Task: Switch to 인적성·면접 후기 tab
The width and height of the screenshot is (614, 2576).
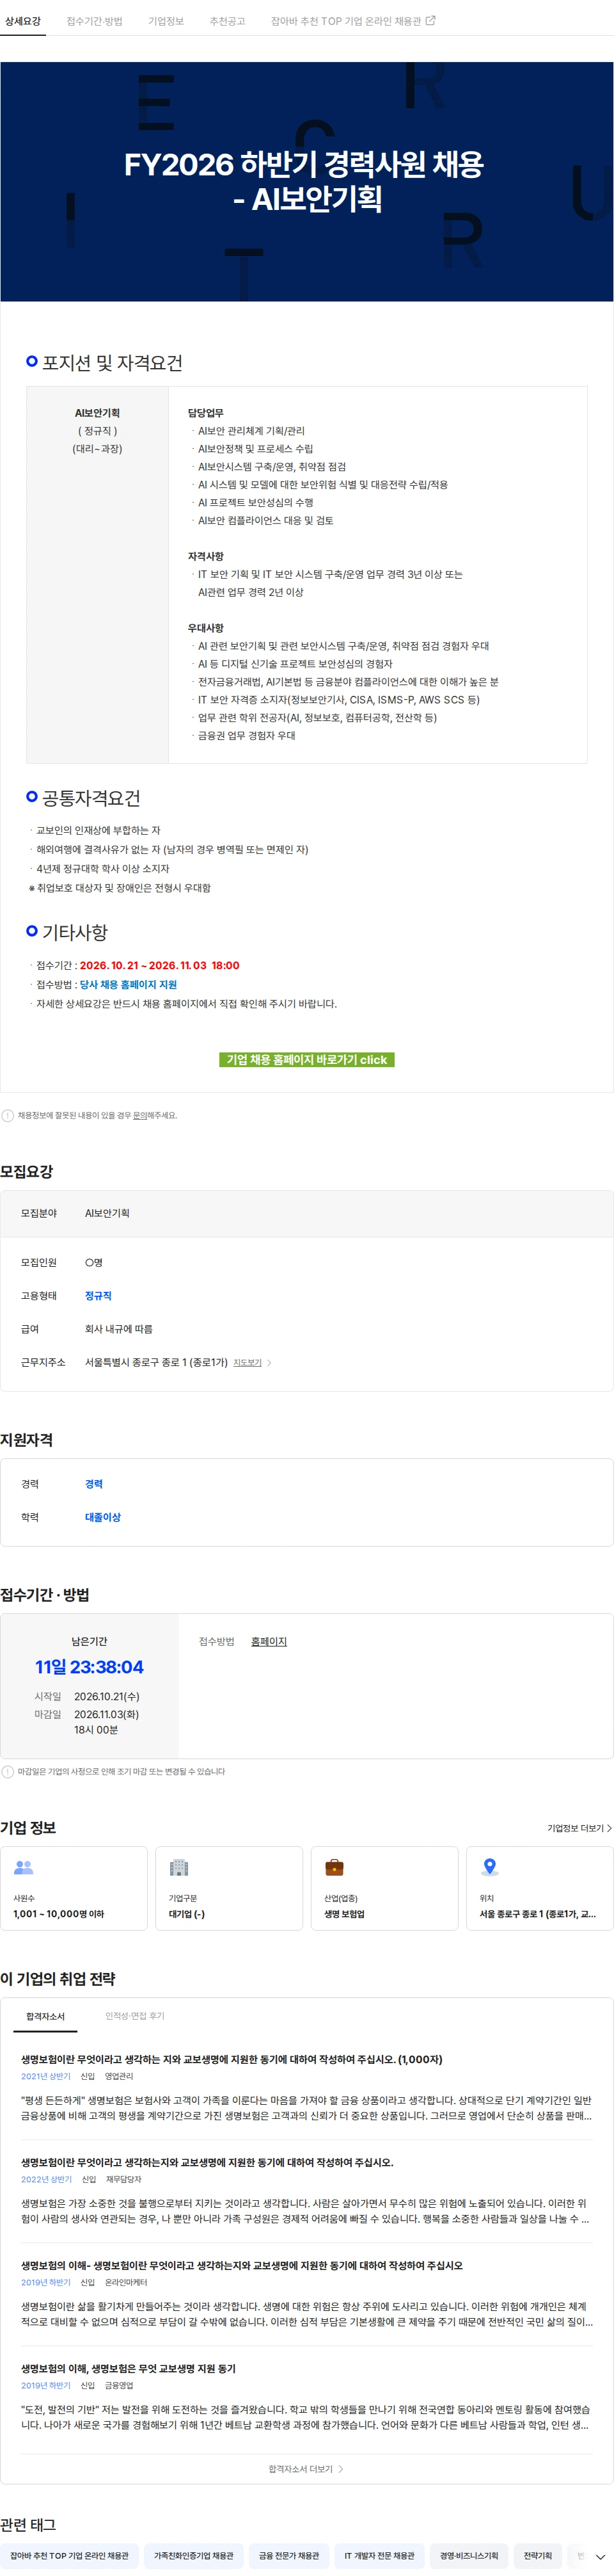Action: [135, 2015]
